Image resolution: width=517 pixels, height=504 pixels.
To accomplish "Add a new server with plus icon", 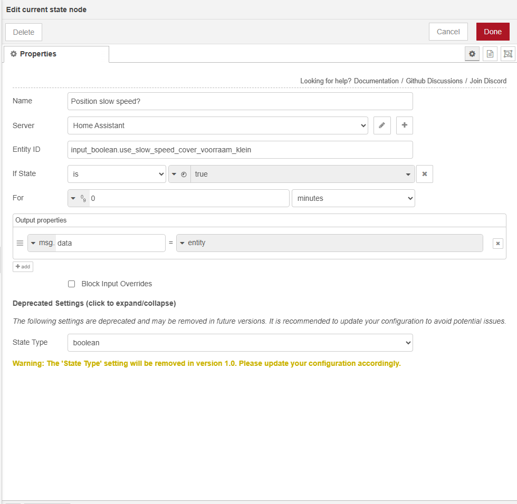I will click(x=405, y=125).
